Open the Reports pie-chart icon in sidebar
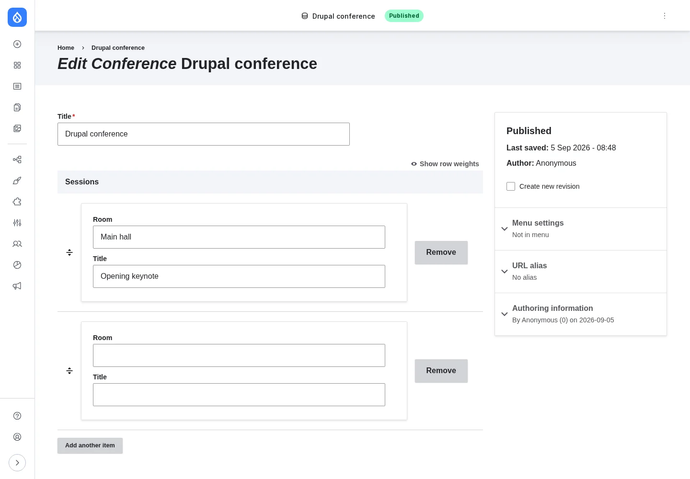 coord(17,265)
